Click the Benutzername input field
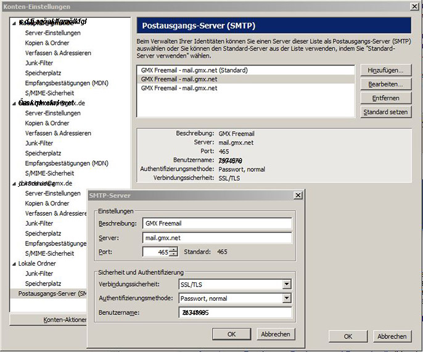The height and width of the screenshot is (352, 423). pos(234,313)
